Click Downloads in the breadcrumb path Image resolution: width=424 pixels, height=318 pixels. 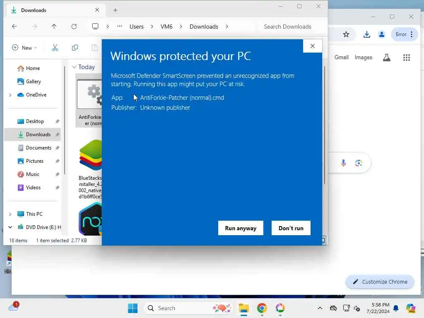[x=204, y=26]
